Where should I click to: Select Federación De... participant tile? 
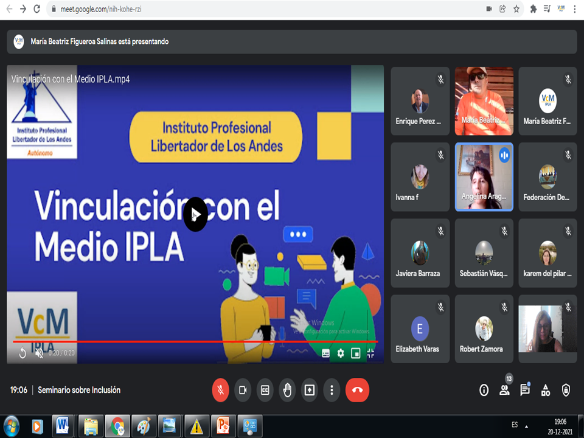[547, 177]
